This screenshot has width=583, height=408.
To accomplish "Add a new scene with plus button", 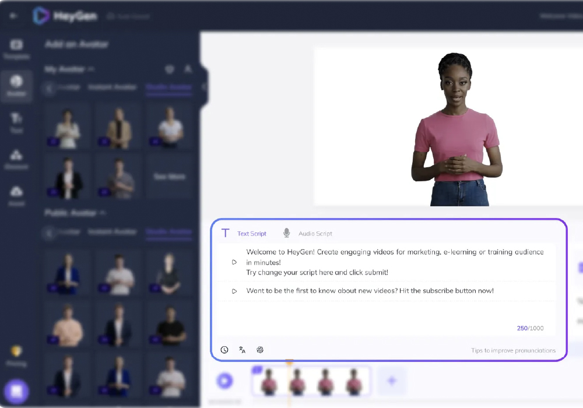I will click(391, 381).
